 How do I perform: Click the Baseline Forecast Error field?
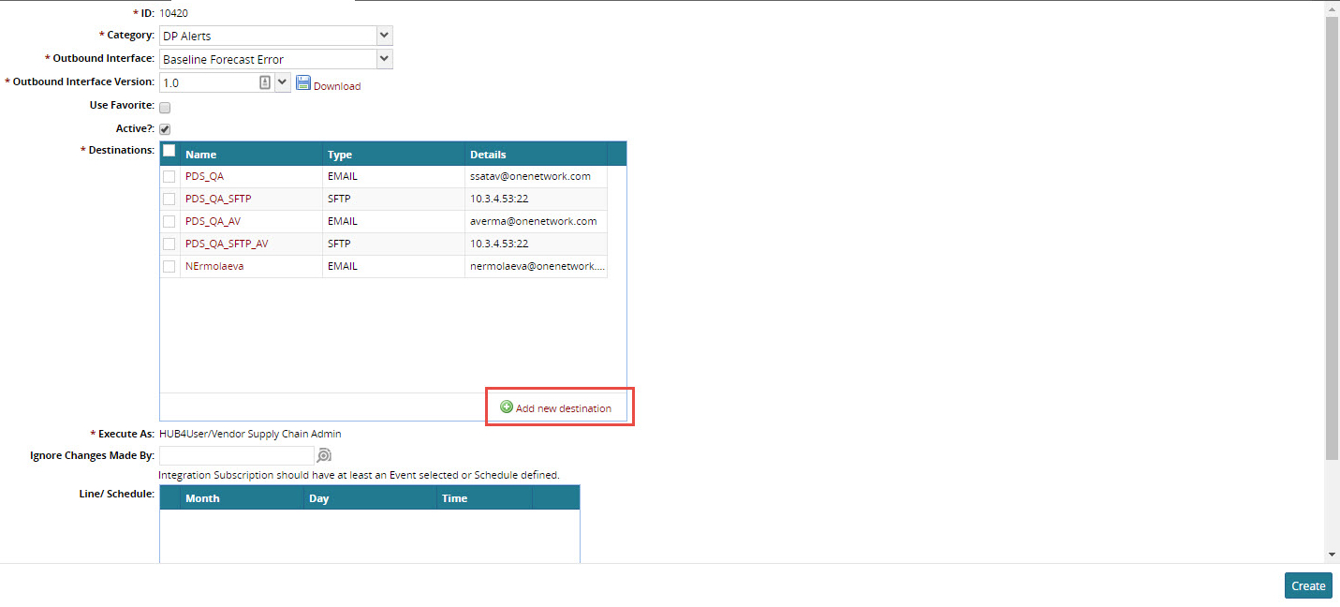(268, 59)
